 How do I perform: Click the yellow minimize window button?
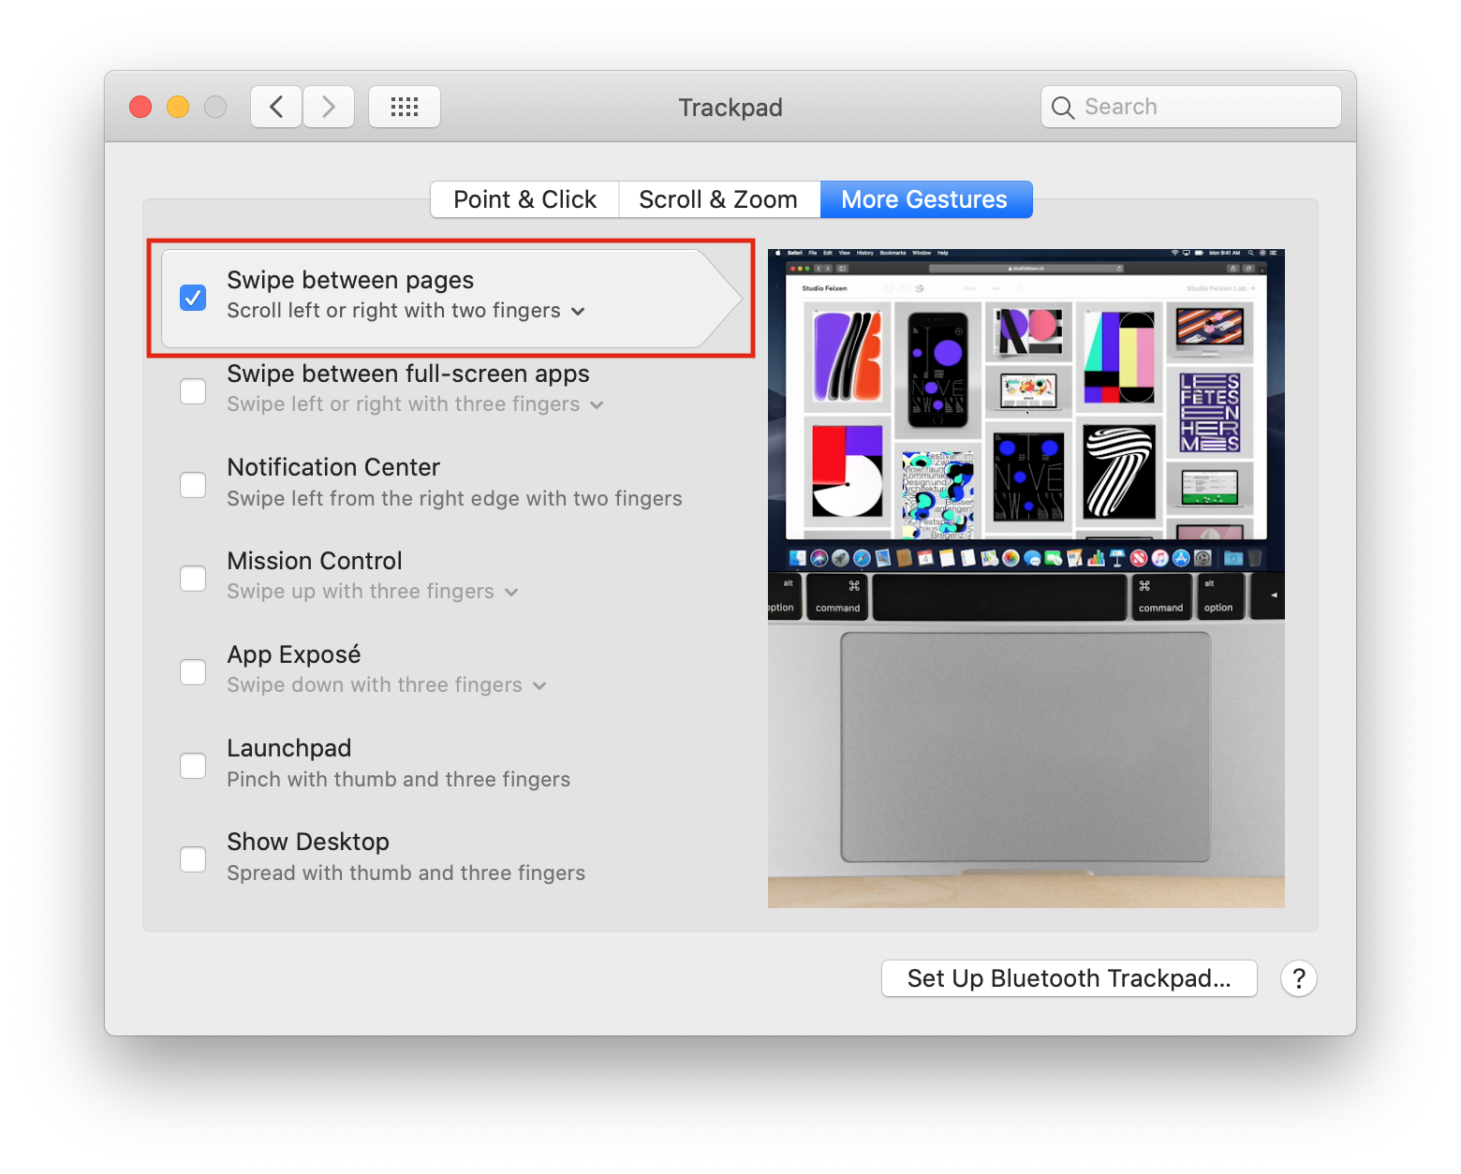point(178,107)
